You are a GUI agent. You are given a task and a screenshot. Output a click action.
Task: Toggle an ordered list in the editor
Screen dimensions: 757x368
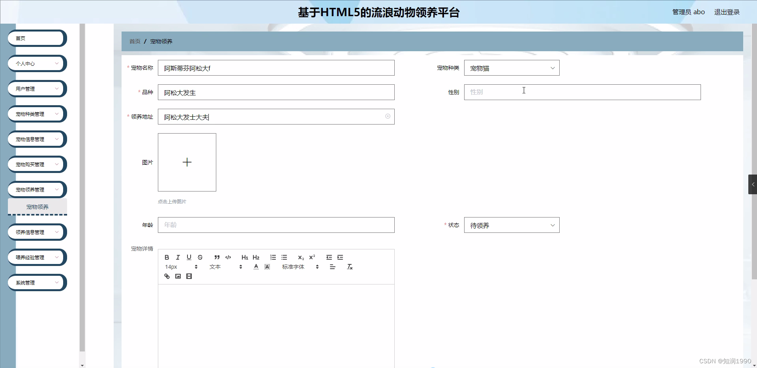tap(273, 257)
